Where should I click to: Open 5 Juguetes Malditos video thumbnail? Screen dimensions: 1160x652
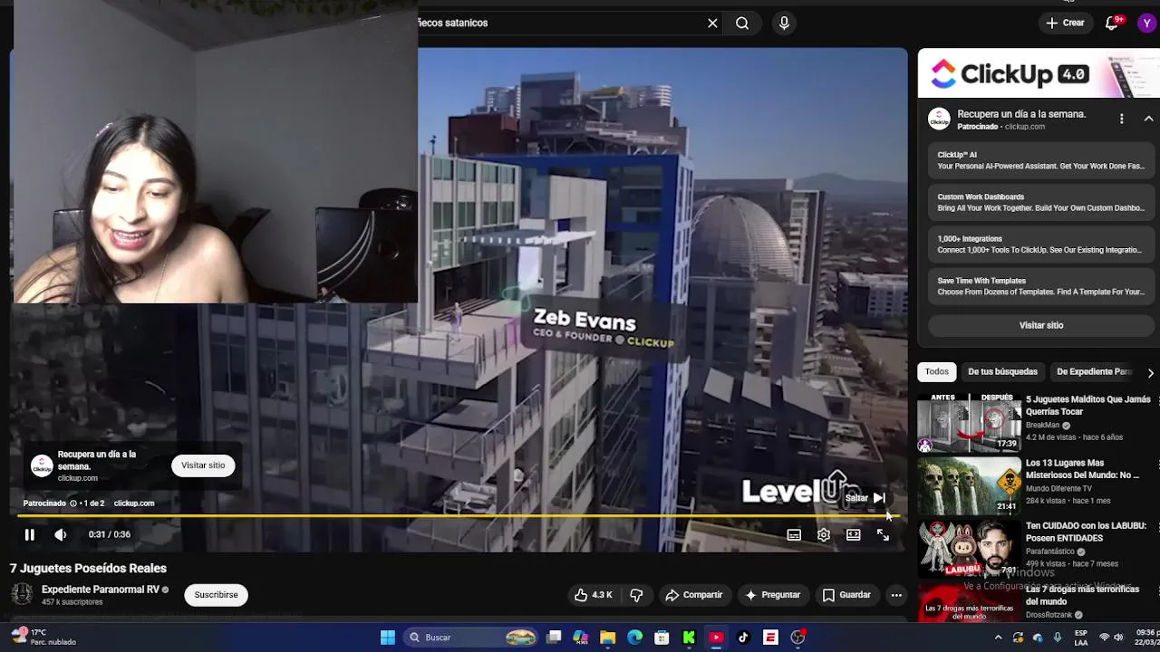click(x=969, y=422)
